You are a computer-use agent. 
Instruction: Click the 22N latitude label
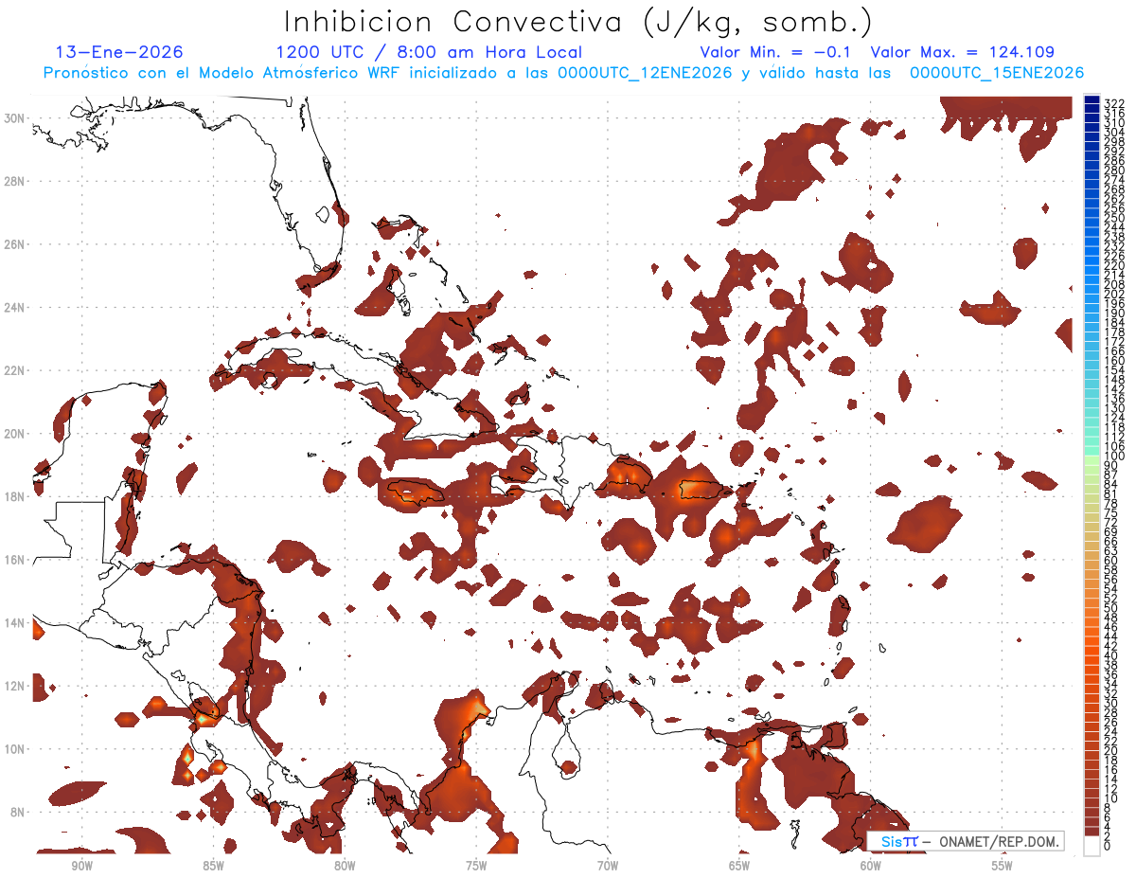point(14,370)
